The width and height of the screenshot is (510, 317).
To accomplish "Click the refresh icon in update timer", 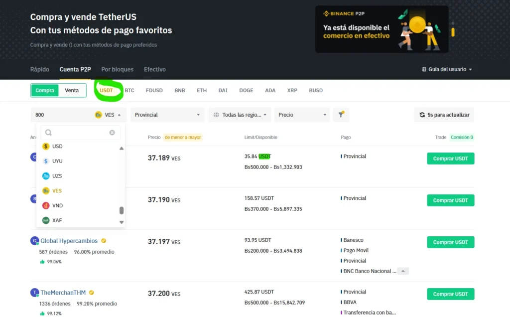I will coord(422,115).
